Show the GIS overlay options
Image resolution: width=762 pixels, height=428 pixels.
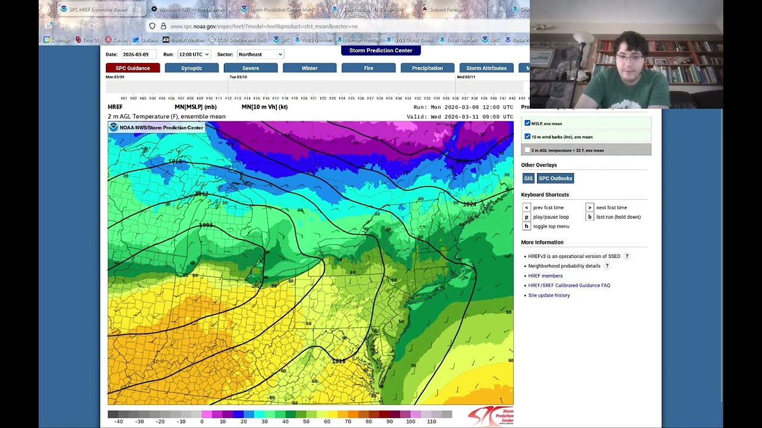click(529, 178)
